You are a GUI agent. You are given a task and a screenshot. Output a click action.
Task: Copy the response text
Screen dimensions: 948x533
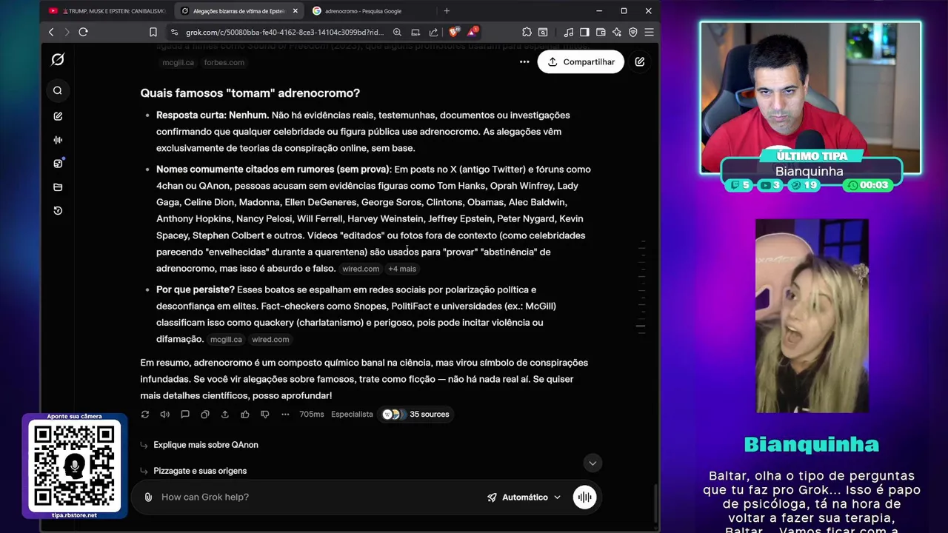coord(205,415)
